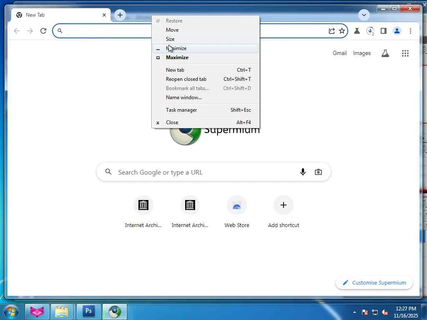Image resolution: width=427 pixels, height=320 pixels.
Task: Choose Move in the window menu
Action: pos(205,30)
